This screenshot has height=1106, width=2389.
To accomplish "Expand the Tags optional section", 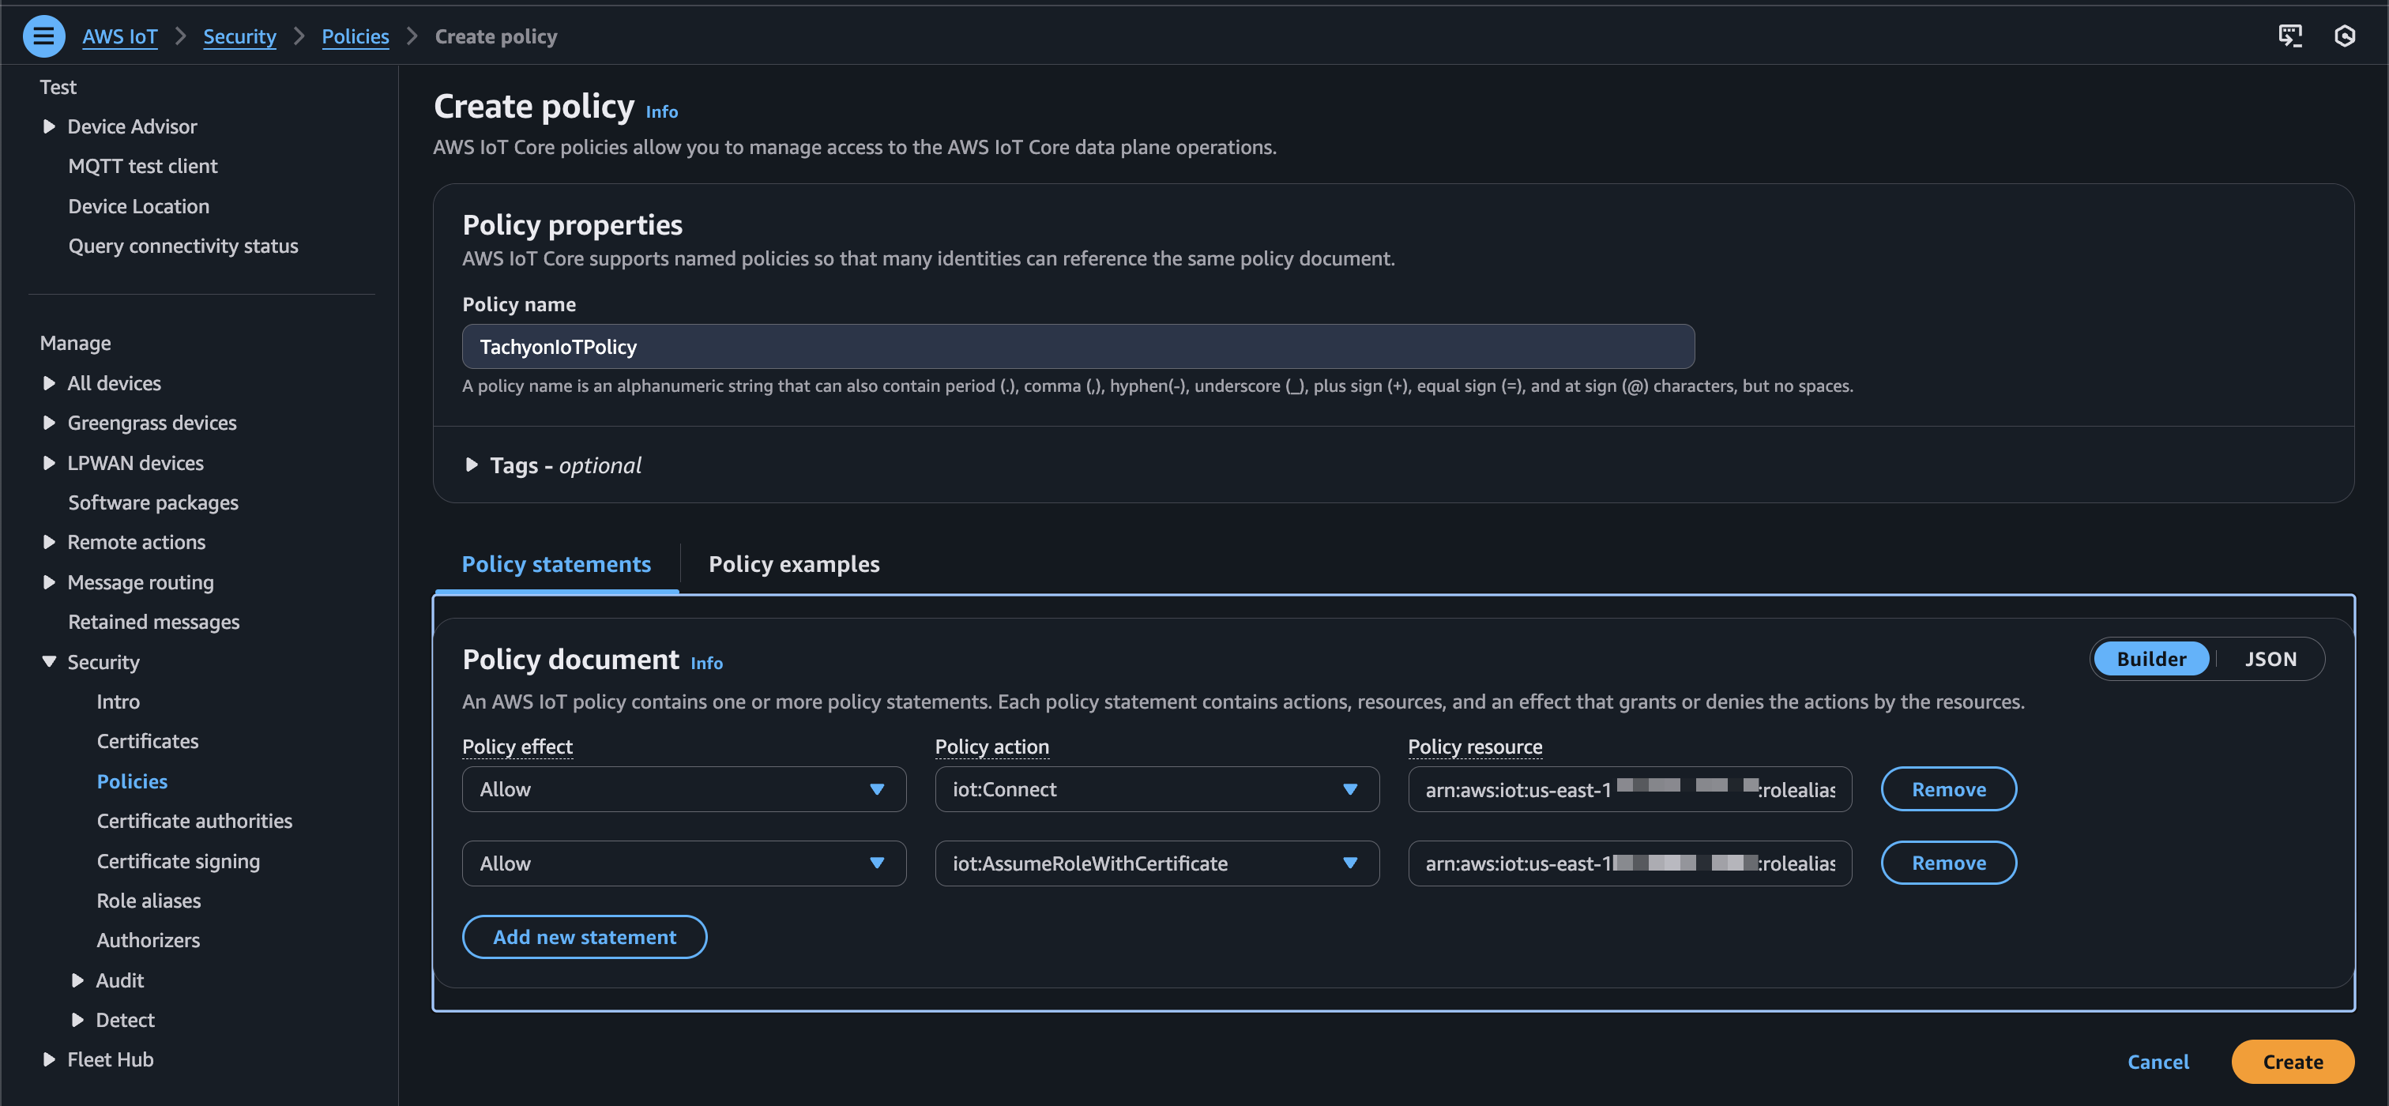I will [471, 465].
